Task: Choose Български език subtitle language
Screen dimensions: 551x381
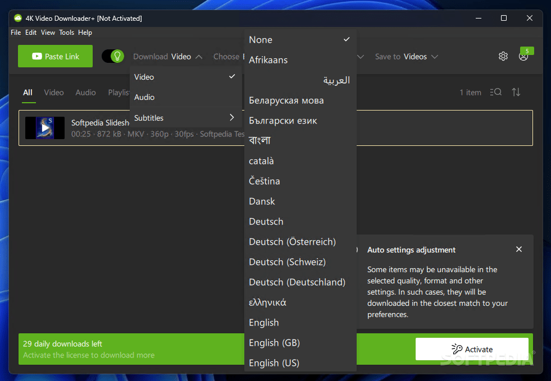Action: [300, 121]
